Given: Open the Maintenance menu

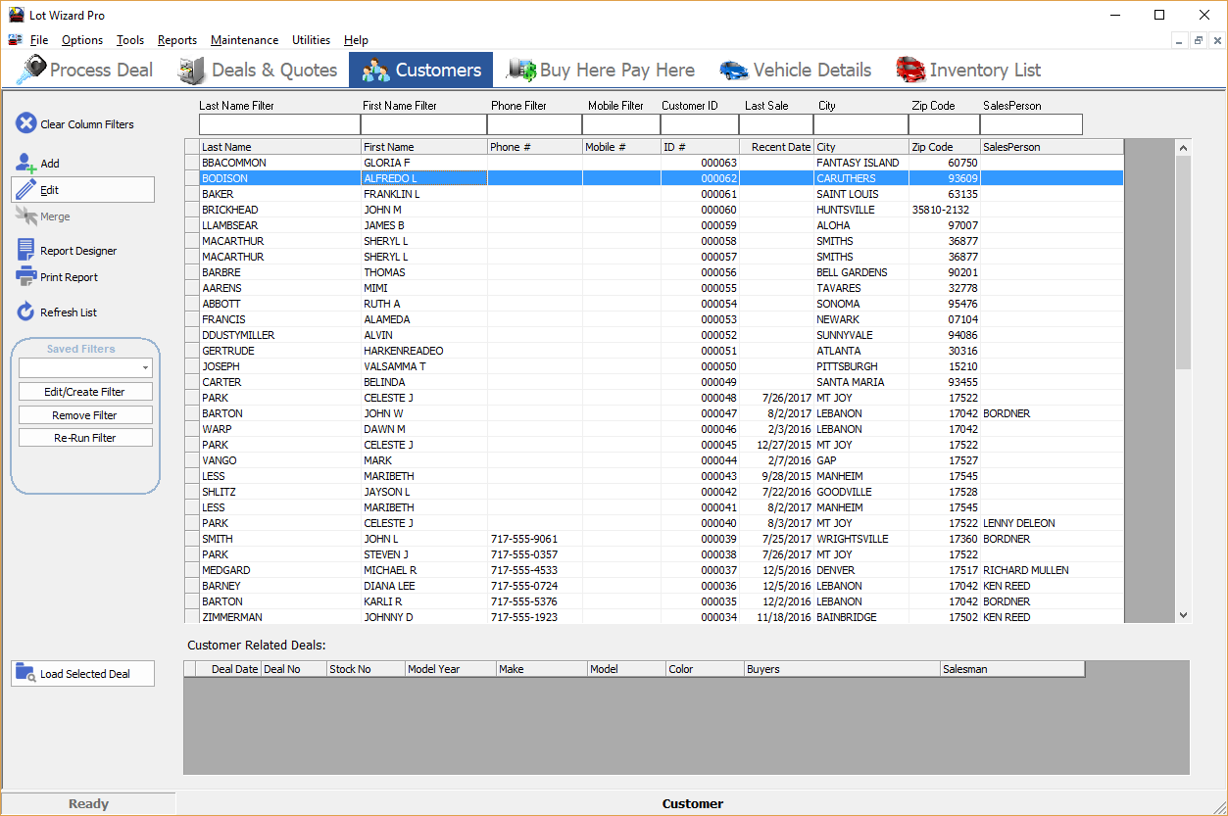Looking at the screenshot, I should [244, 40].
